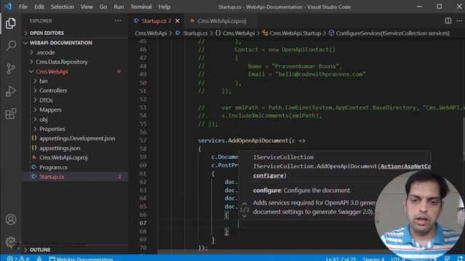This screenshot has height=261, width=465.
Task: Open the Extensions view icon
Action: tap(11, 114)
